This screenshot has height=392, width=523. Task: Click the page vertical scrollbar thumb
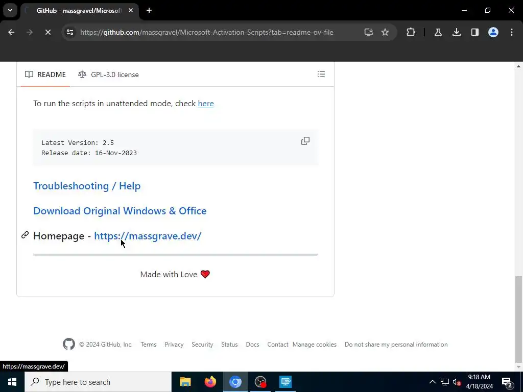[518, 319]
